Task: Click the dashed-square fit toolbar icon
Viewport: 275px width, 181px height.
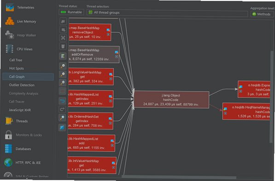Action: [63, 91]
